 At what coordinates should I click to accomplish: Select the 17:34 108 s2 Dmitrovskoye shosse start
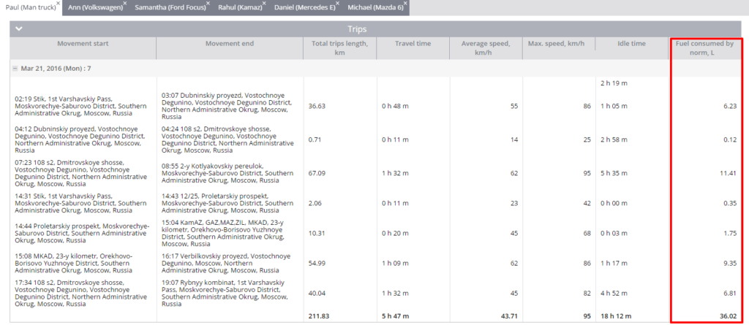(x=80, y=293)
